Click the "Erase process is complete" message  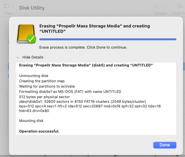83,47
